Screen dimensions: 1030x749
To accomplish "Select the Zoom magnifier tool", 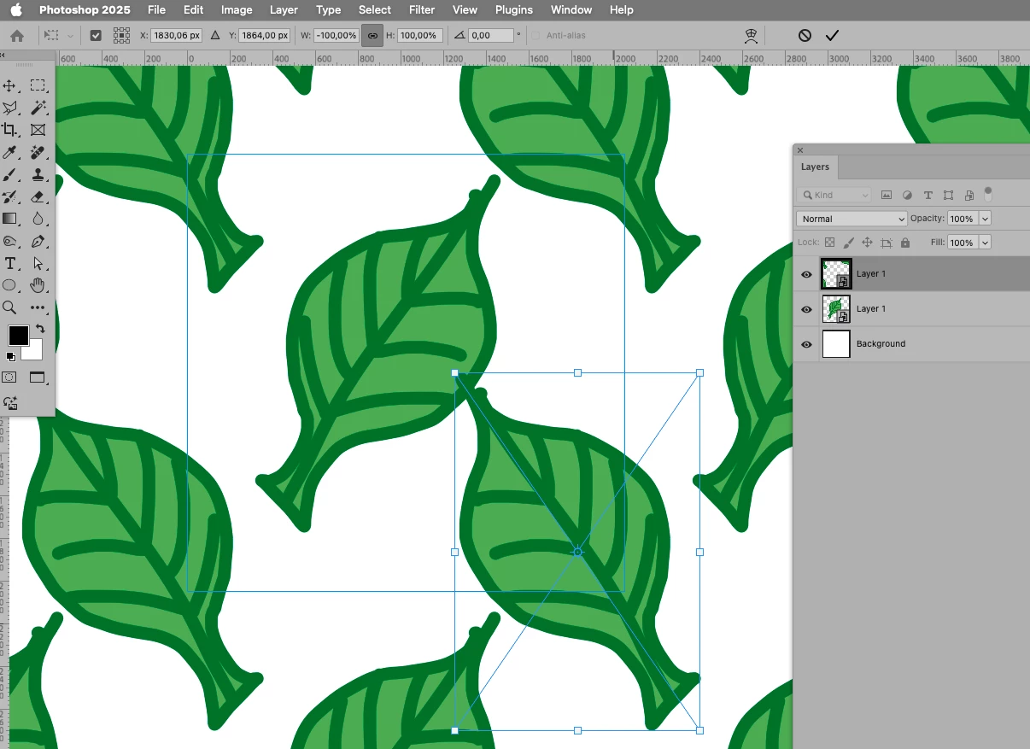I will point(10,307).
